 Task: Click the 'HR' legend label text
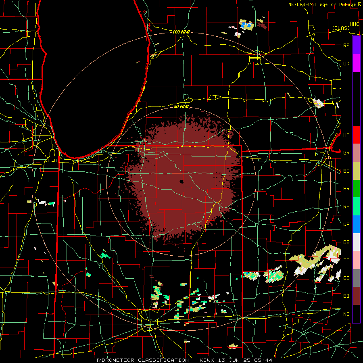(x=346, y=189)
